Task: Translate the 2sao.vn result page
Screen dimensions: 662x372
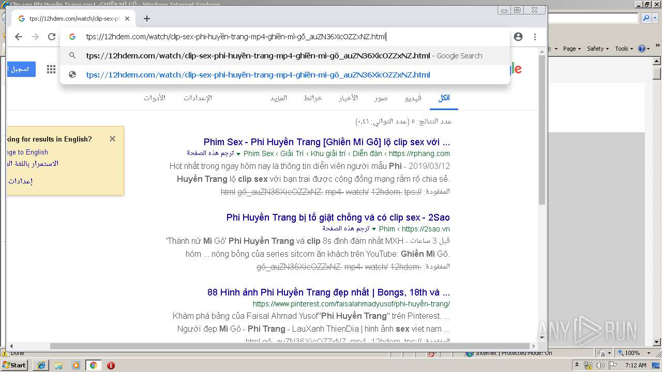Action: tap(346, 228)
